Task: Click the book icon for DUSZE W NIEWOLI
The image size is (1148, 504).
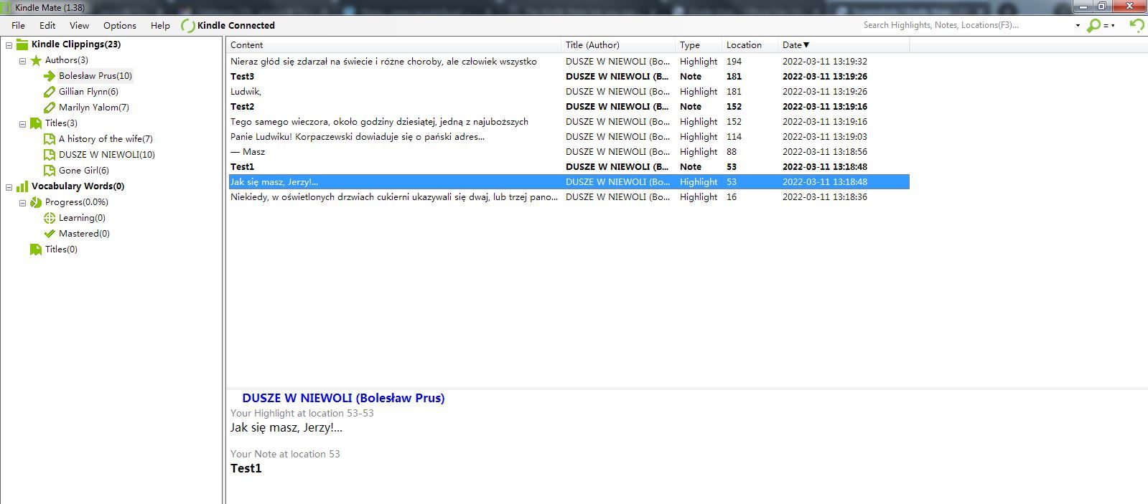Action: coord(50,155)
